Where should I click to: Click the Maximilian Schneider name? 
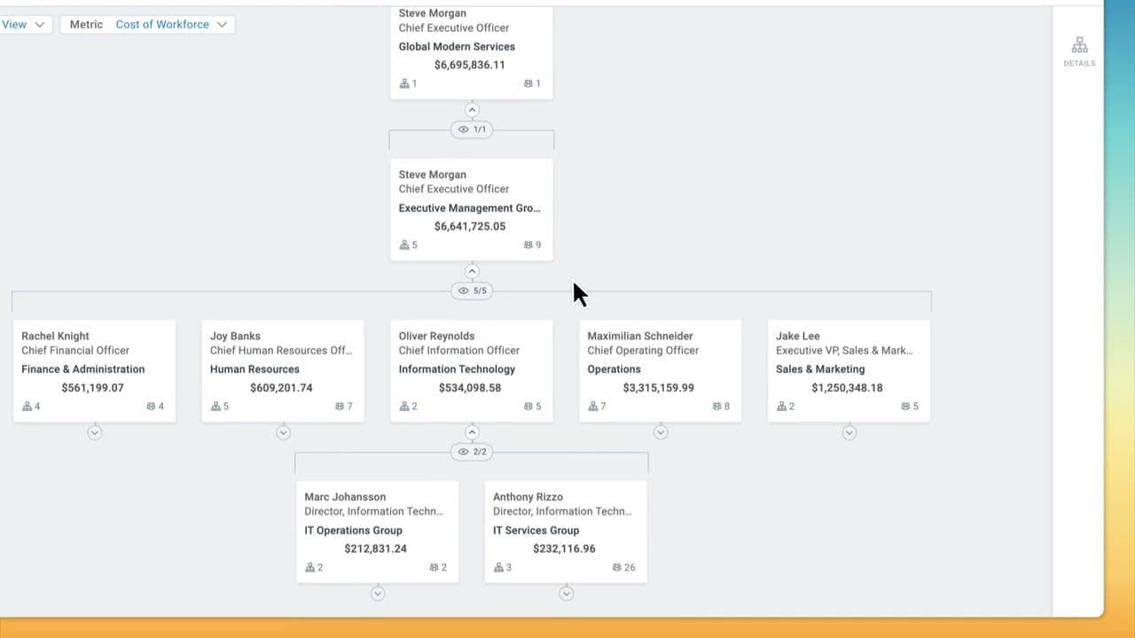click(x=640, y=337)
